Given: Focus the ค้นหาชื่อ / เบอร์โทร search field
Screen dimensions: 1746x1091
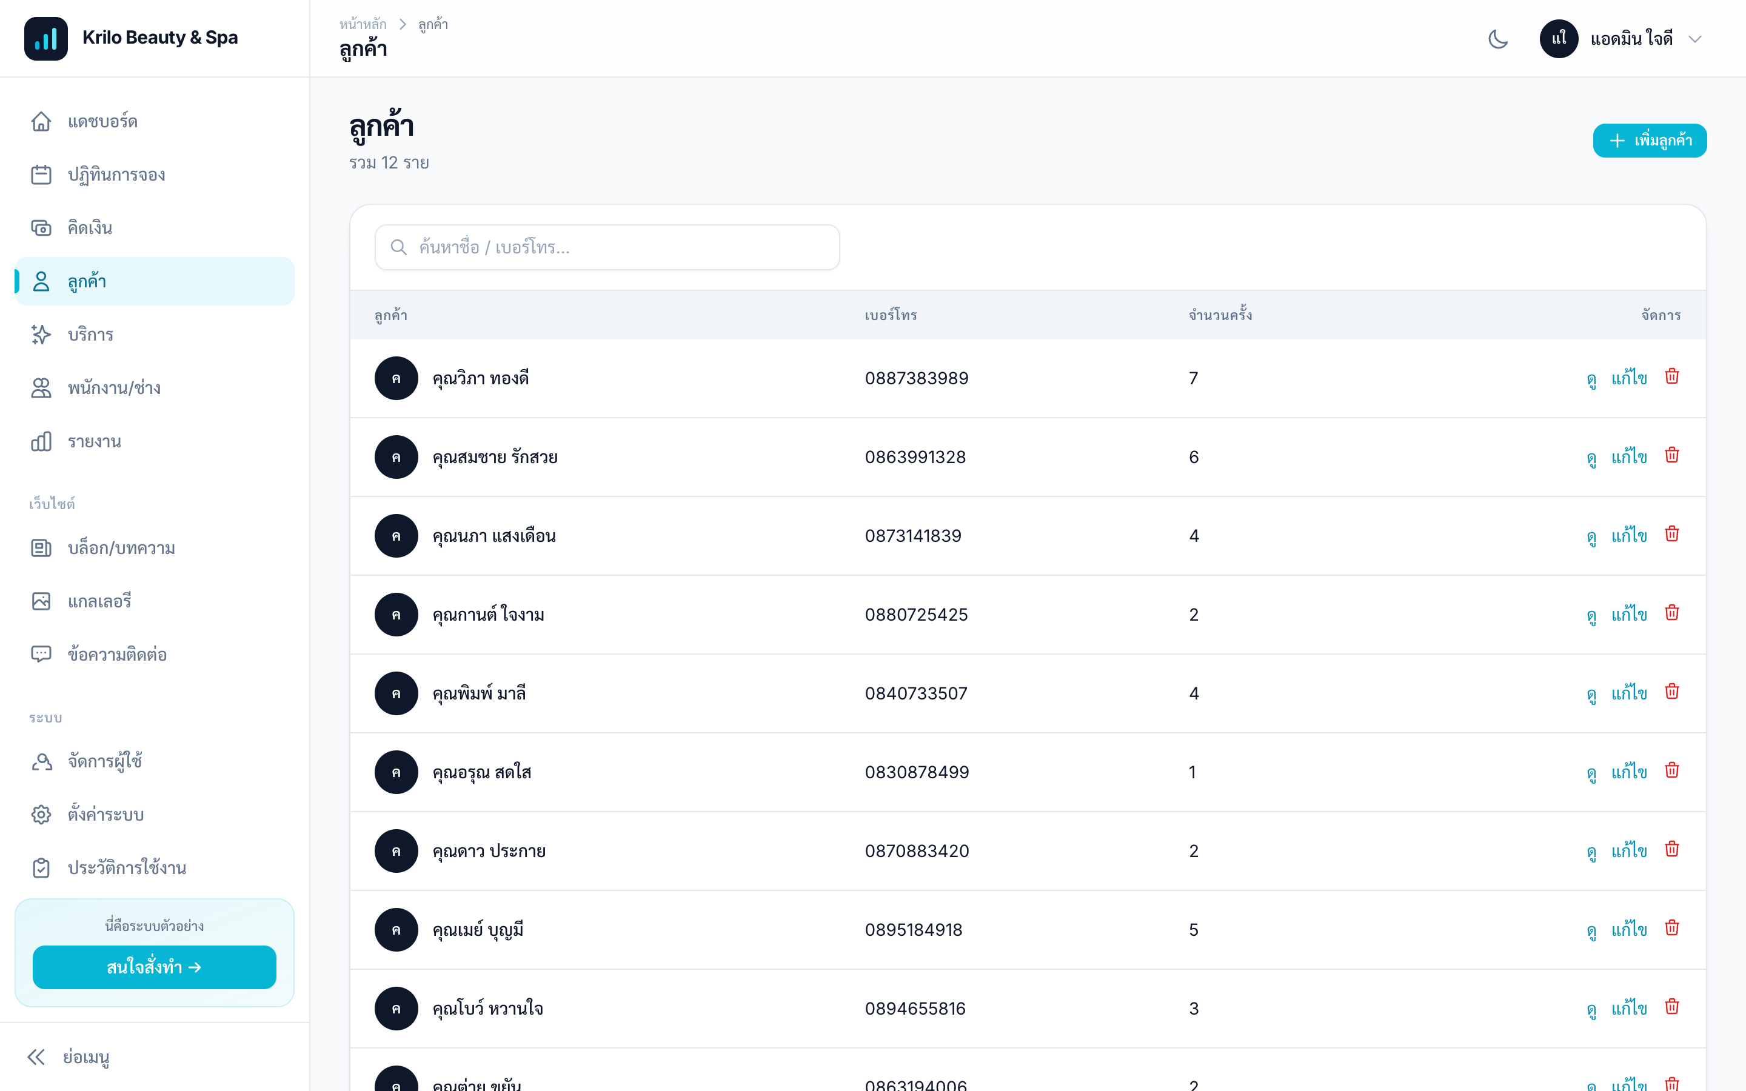Looking at the screenshot, I should 607,247.
